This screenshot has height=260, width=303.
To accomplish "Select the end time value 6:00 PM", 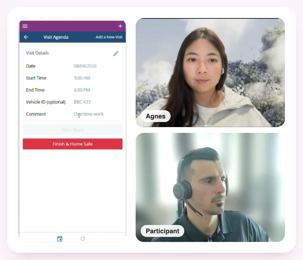I will [x=82, y=90].
